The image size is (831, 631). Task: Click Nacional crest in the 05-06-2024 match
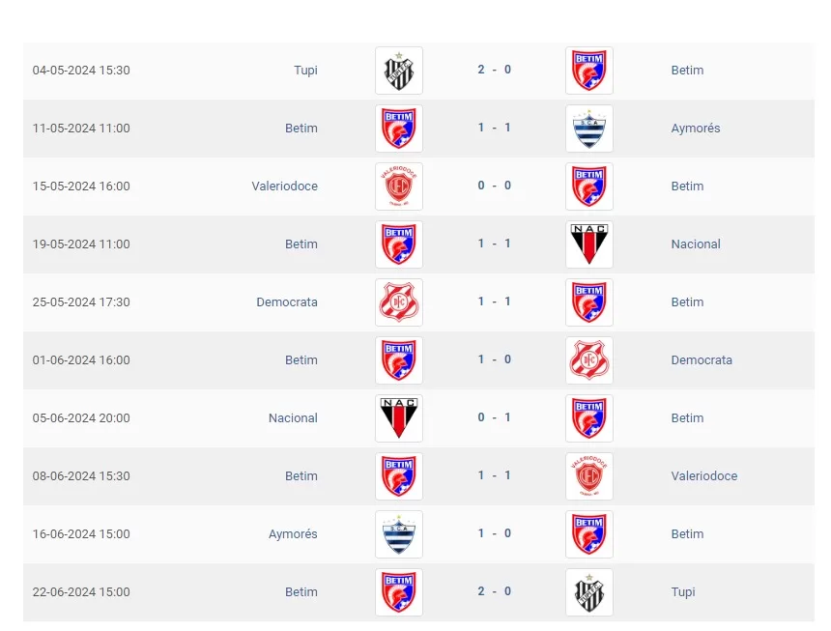(x=398, y=418)
